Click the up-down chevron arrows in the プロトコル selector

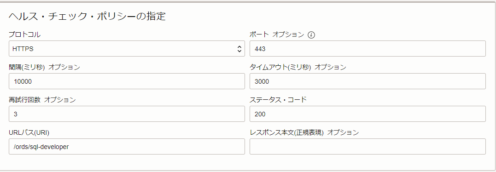239,49
